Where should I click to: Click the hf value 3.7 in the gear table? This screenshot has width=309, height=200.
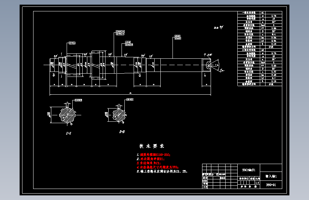(273, 78)
